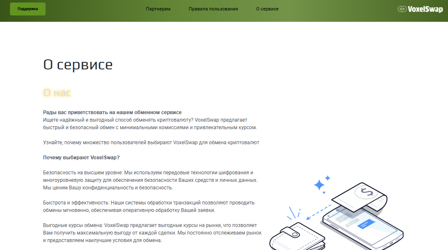The width and height of the screenshot is (448, 250).
Task: Click the glowing О нас subheading
Action: [x=57, y=93]
